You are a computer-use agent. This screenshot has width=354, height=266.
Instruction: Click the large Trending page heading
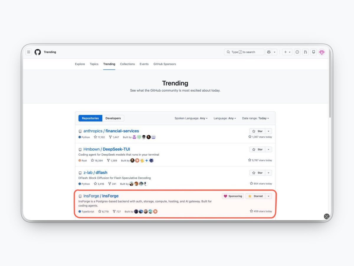coord(175,83)
